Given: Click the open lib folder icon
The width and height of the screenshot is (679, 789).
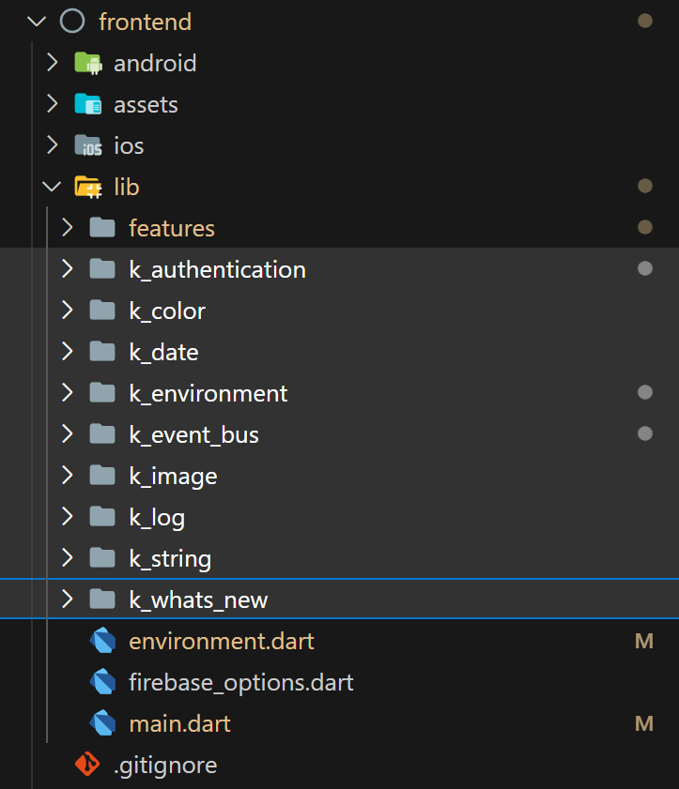Looking at the screenshot, I should click(x=89, y=187).
